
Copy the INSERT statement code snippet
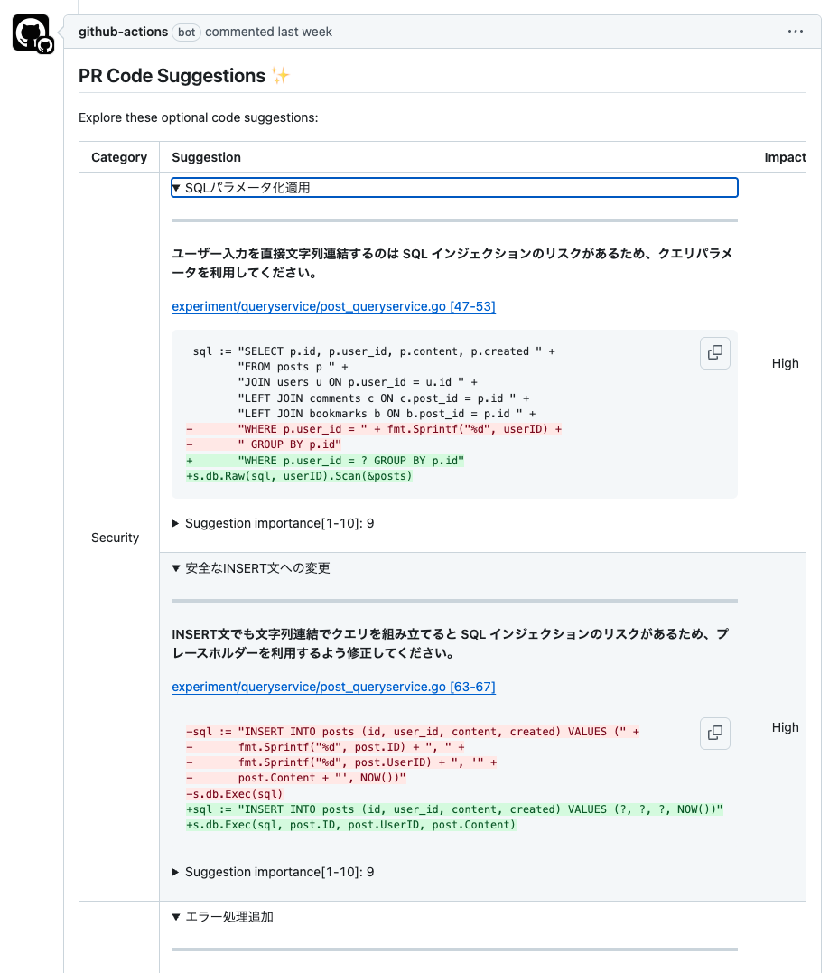tap(714, 733)
